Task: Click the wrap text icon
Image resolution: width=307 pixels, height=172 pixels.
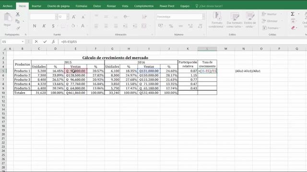Action: [144, 17]
